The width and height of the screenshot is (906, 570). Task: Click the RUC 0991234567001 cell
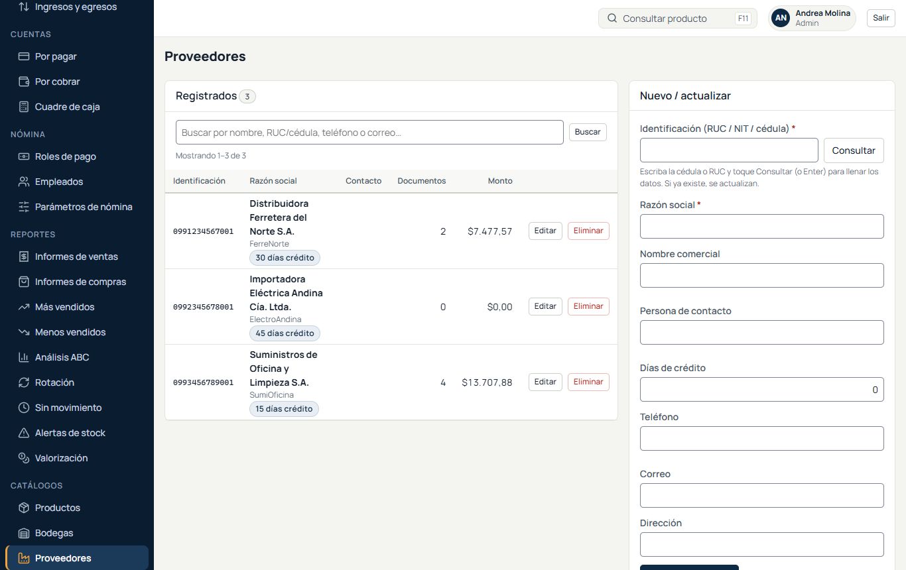click(x=203, y=231)
